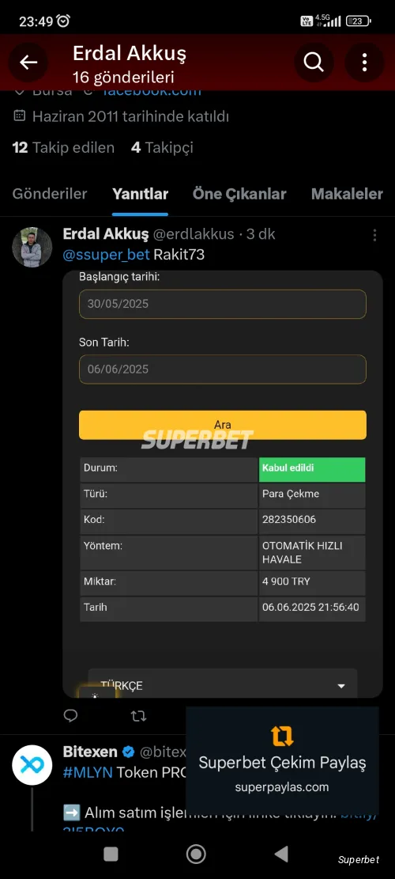Image resolution: width=395 pixels, height=879 pixels.
Task: Open the tweet's three-dot options
Action: pyautogui.click(x=375, y=235)
